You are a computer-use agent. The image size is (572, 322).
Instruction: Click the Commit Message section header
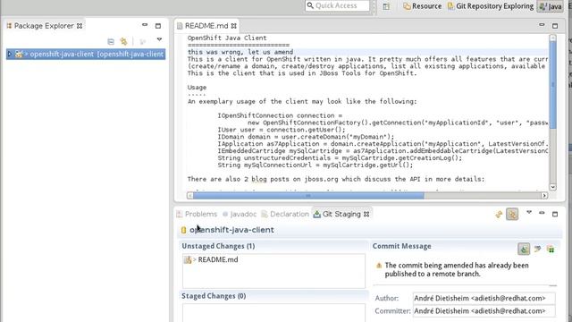(401, 246)
